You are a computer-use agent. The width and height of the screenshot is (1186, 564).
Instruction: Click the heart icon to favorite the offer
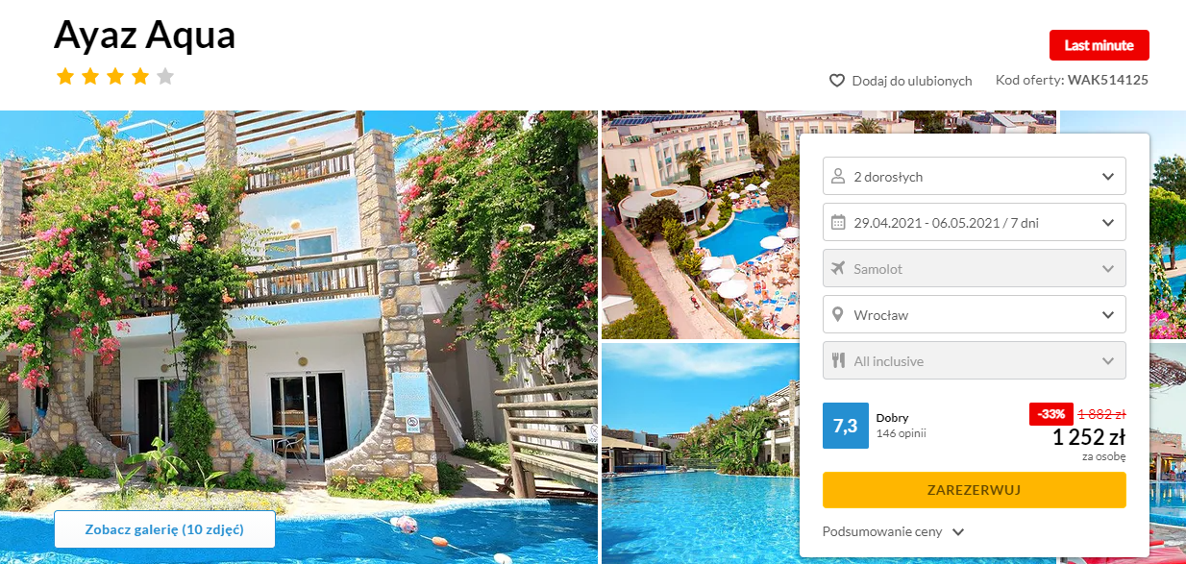coord(837,81)
